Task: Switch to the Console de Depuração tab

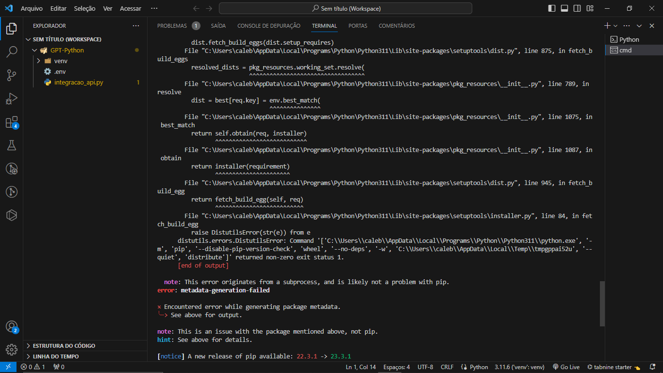Action: (x=269, y=26)
